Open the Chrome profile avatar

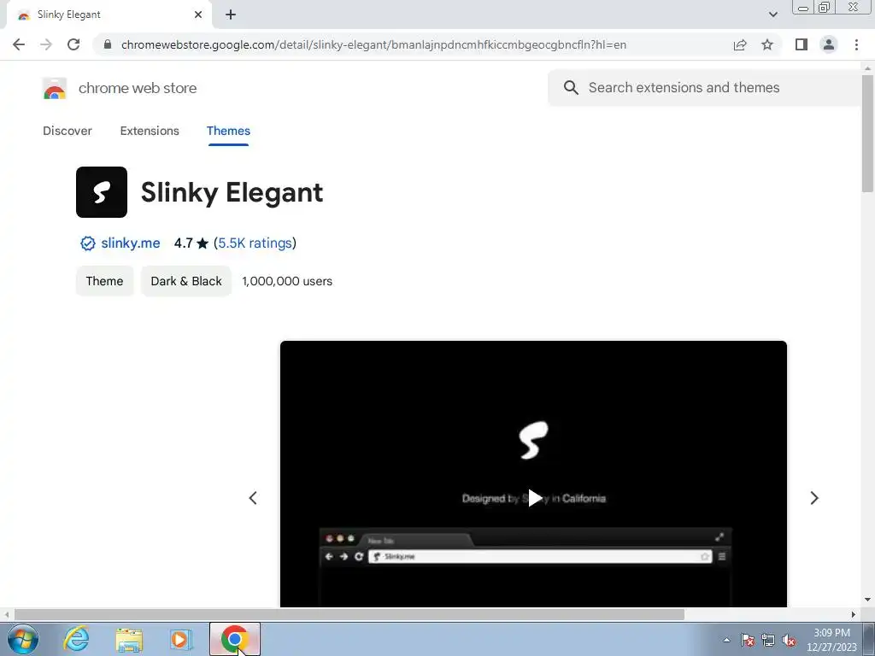tap(829, 44)
